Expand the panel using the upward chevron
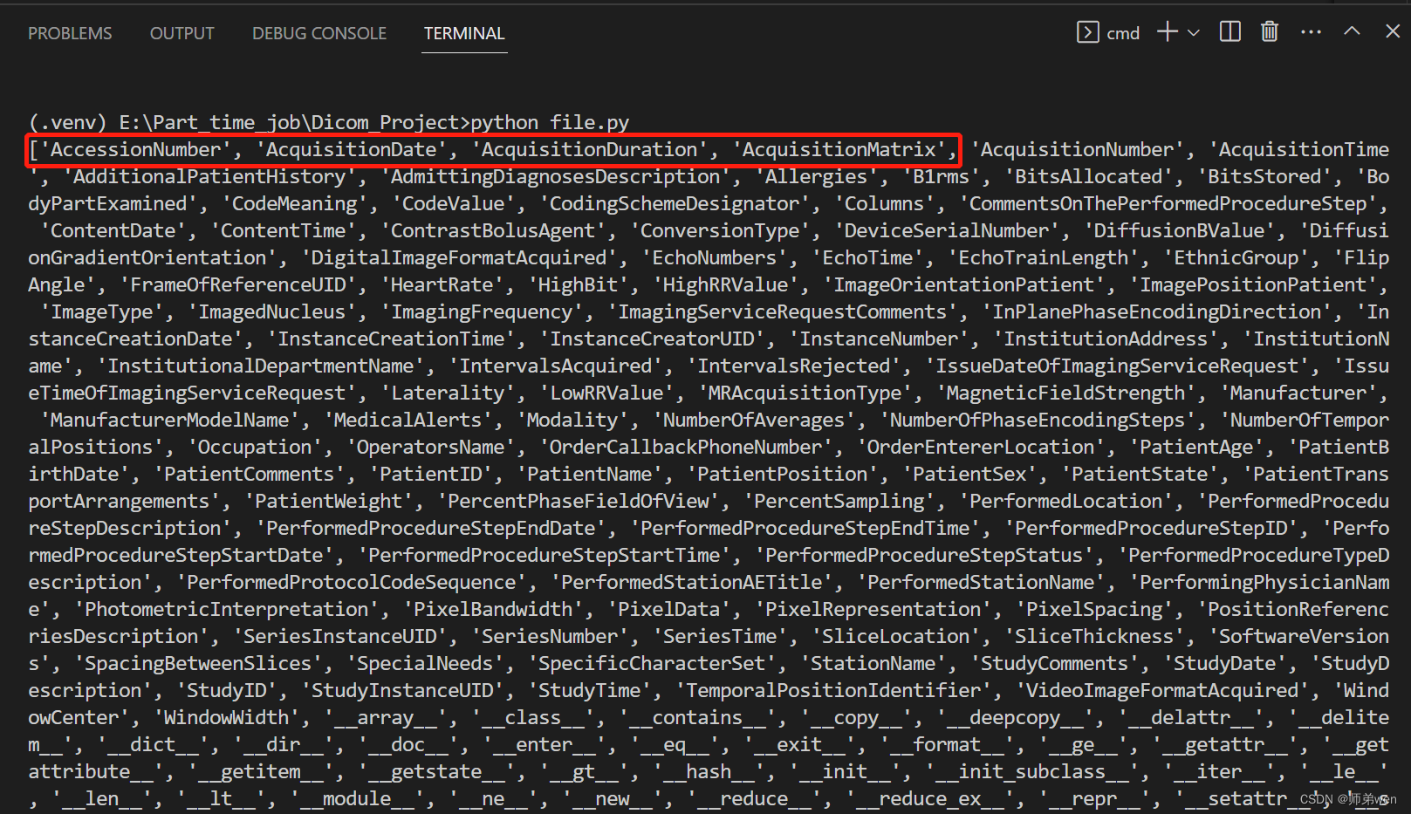1411x814 pixels. coord(1351,31)
